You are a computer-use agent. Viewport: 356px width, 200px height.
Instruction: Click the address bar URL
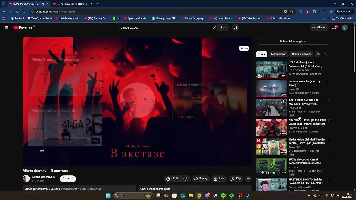click(x=56, y=12)
